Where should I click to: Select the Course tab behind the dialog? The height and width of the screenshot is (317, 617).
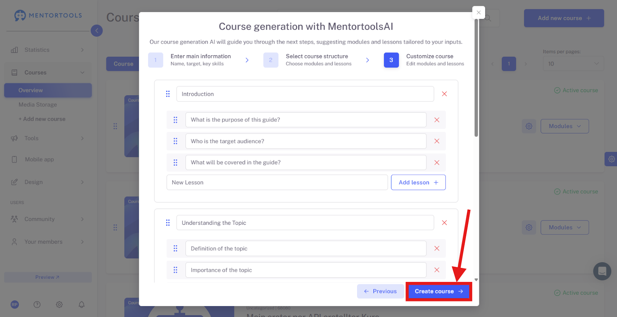123,64
